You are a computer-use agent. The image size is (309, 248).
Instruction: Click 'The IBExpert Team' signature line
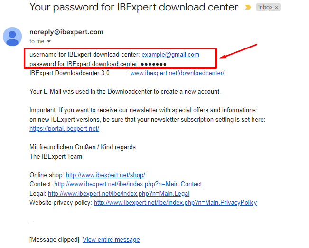(56, 157)
